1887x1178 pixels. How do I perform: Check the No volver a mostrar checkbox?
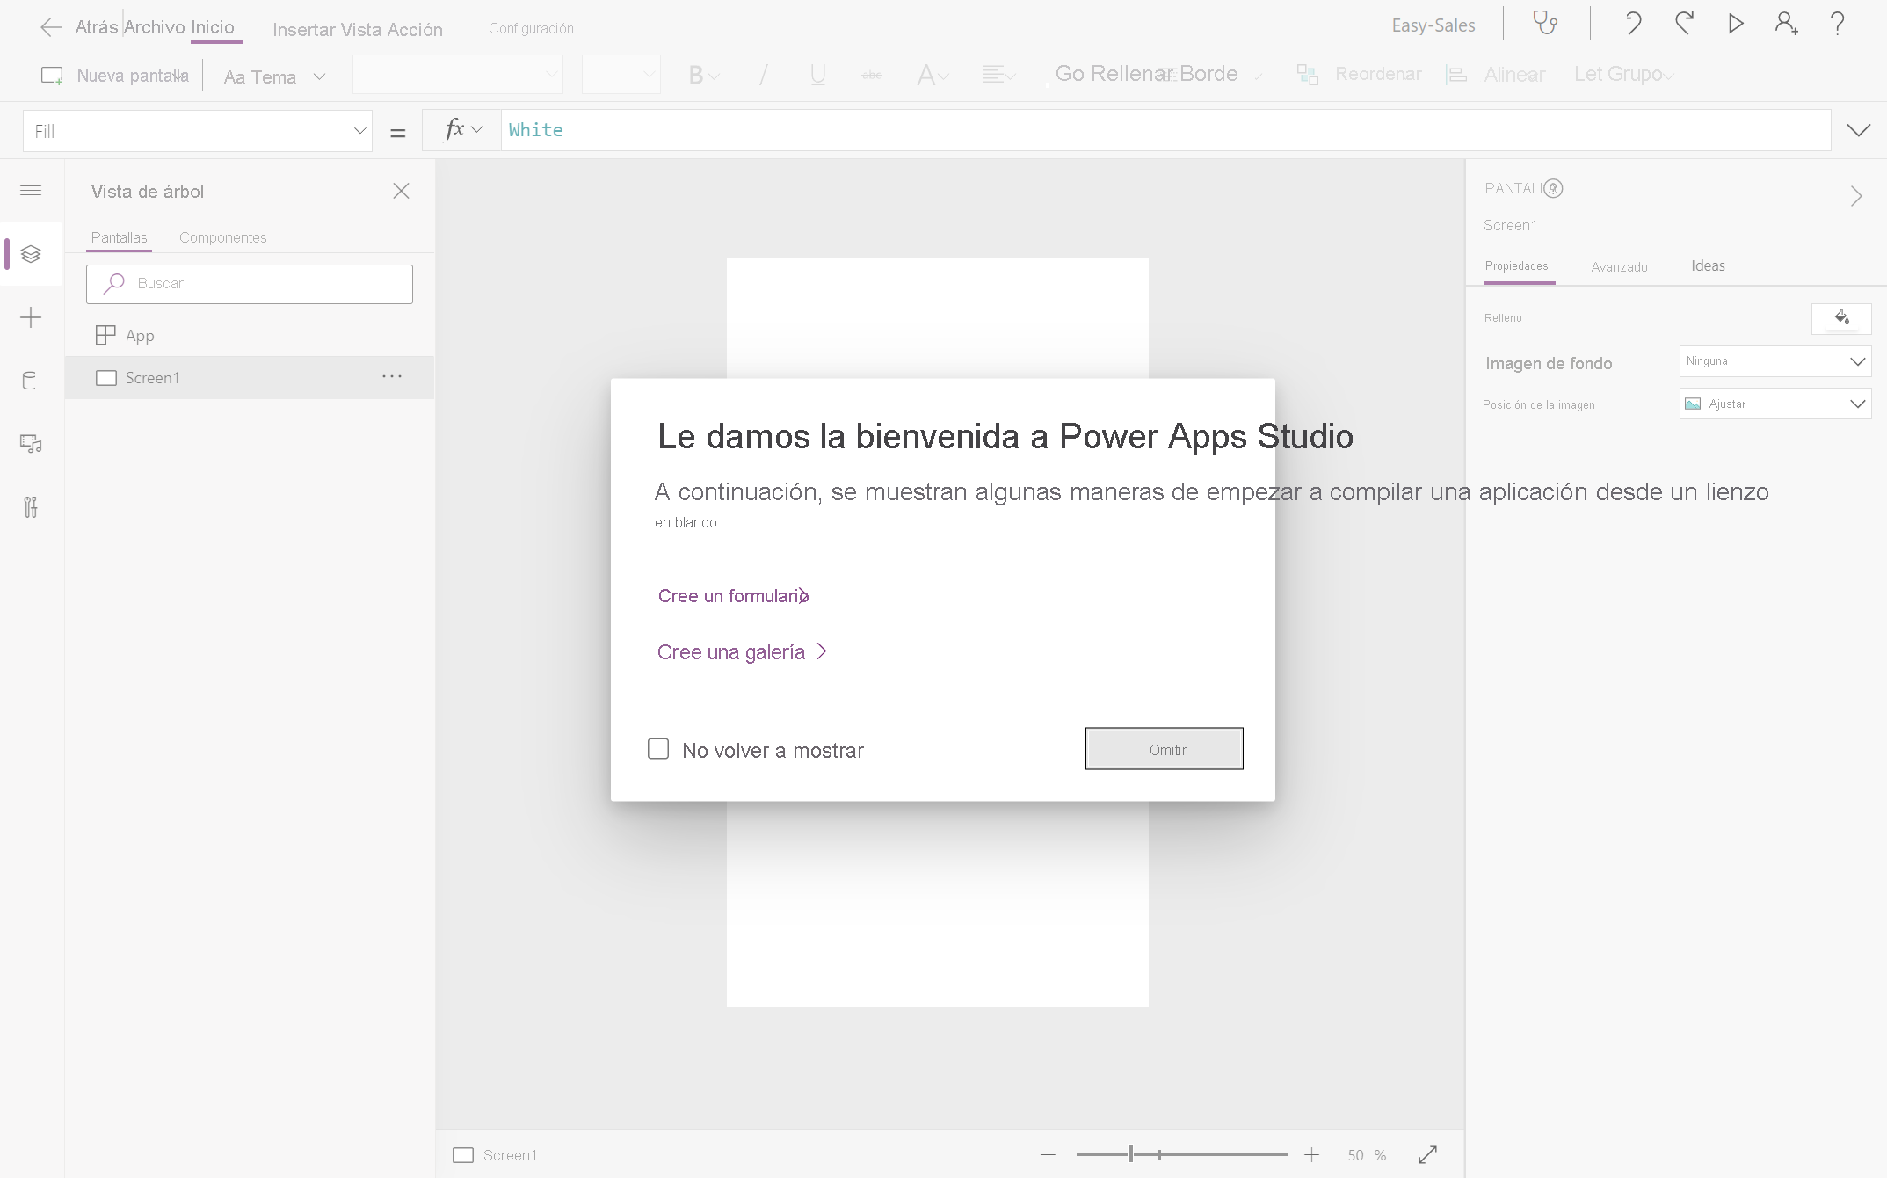pos(658,748)
